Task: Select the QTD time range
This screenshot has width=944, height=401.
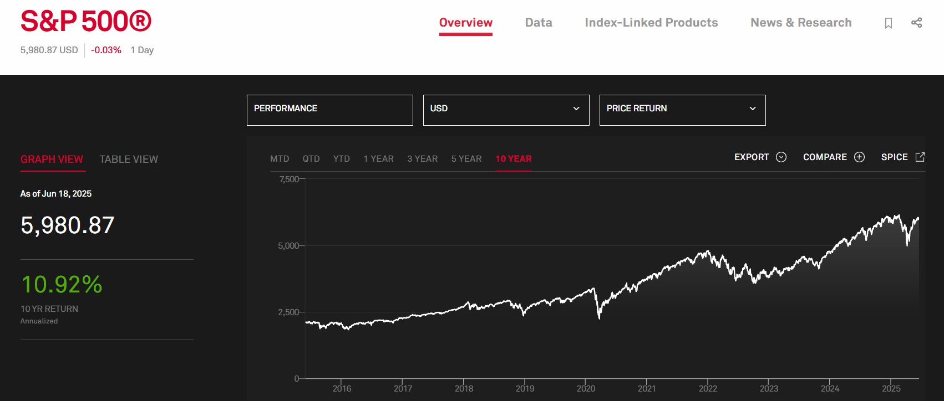Action: [x=311, y=159]
